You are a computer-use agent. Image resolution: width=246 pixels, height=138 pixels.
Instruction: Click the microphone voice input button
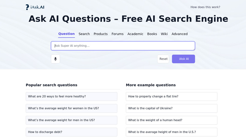point(55,59)
